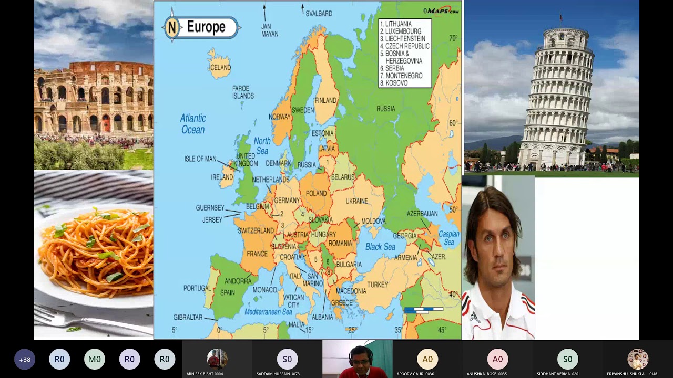
Task: Click the Russia label on the map
Action: [x=385, y=109]
